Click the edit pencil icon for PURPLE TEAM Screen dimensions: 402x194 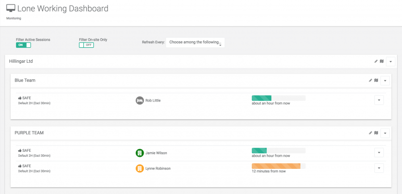[370, 133]
